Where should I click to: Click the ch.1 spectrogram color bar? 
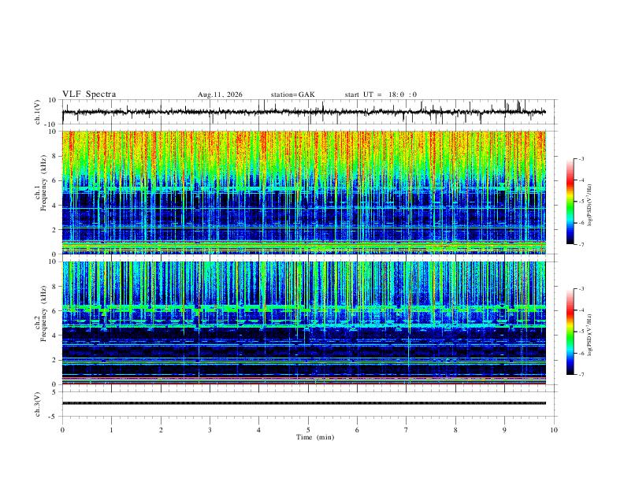coord(570,202)
